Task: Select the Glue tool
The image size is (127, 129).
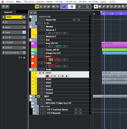Action: tap(115, 7)
